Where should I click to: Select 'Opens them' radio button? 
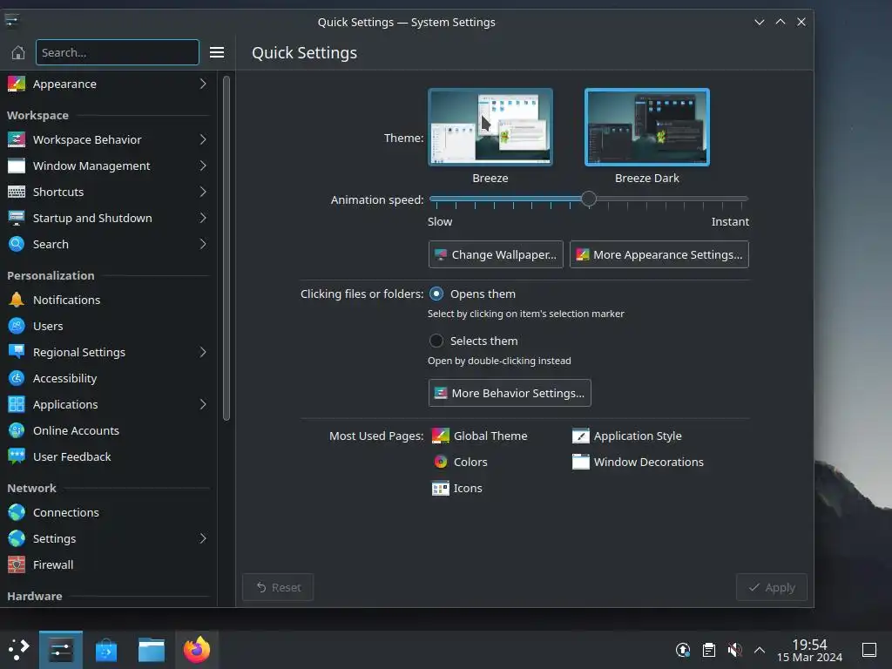[x=436, y=294]
